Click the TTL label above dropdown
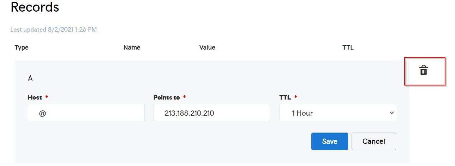The width and height of the screenshot is (455, 166). tap(285, 97)
